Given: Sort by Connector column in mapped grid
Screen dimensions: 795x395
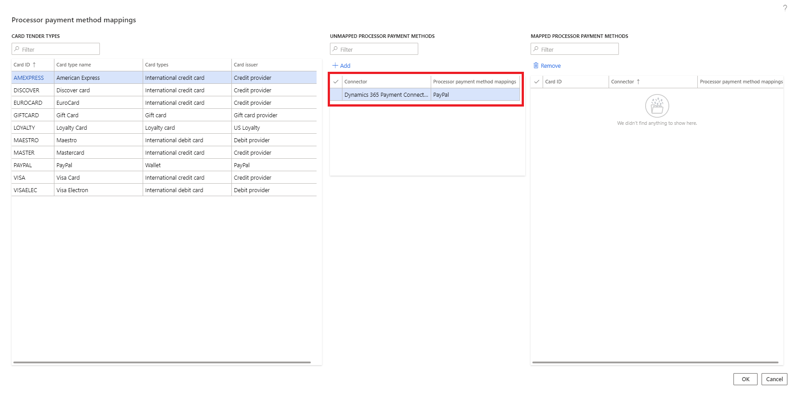Looking at the screenshot, I should pyautogui.click(x=653, y=82).
